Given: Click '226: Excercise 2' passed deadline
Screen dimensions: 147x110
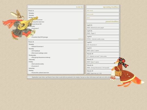Looking at the screenshot, I should [x=92, y=45].
